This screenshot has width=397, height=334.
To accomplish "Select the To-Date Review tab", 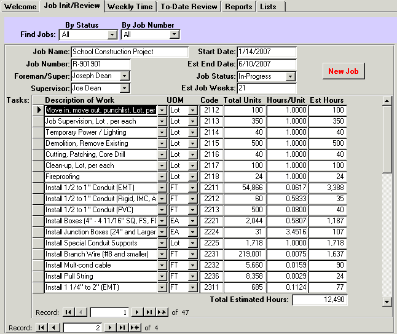I will pos(189,6).
